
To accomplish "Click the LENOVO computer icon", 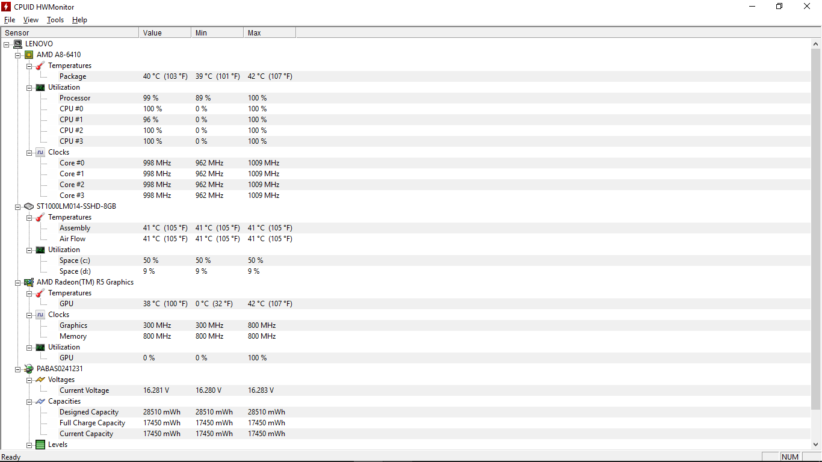I will (17, 44).
